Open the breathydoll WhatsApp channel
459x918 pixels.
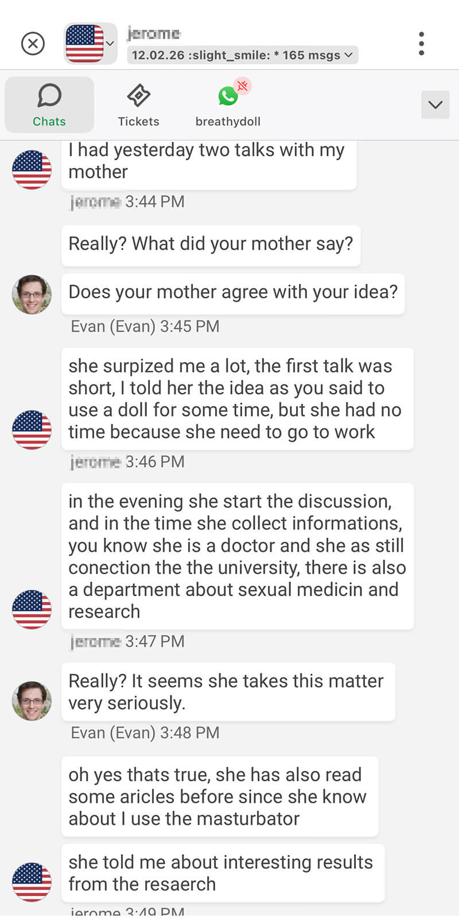coord(228,105)
